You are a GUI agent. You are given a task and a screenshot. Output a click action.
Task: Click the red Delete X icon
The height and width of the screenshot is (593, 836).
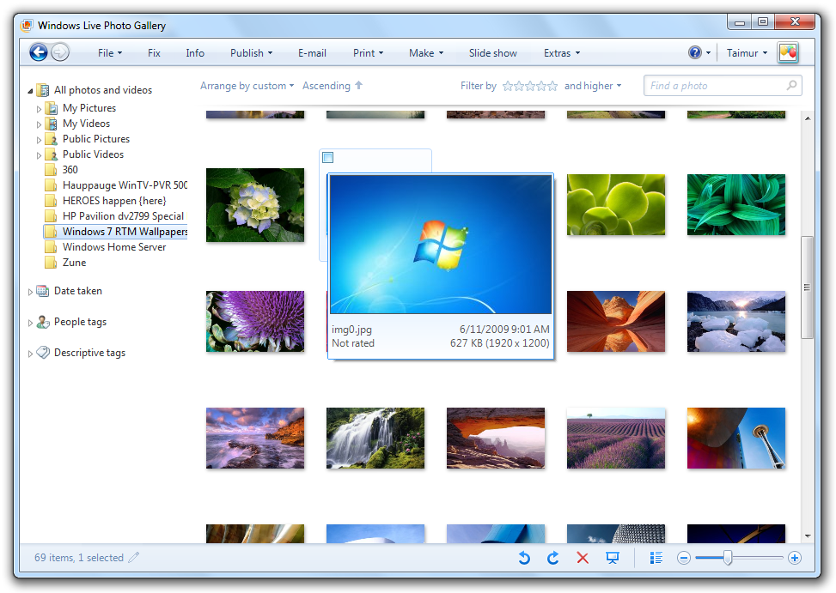pos(583,558)
